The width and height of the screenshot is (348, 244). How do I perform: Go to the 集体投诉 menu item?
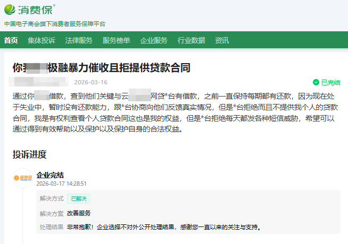42,40
